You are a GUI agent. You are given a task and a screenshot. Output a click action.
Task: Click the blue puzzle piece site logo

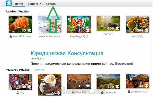tap(9, 3)
